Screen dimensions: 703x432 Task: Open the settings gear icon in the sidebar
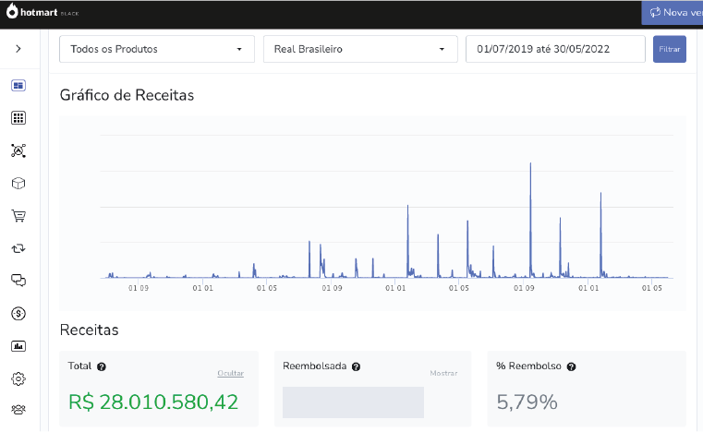click(x=18, y=379)
